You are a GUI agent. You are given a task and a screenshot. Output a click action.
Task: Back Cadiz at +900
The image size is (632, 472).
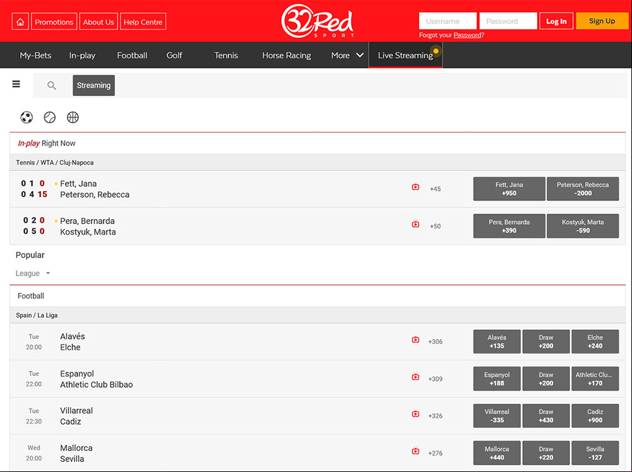pyautogui.click(x=595, y=416)
